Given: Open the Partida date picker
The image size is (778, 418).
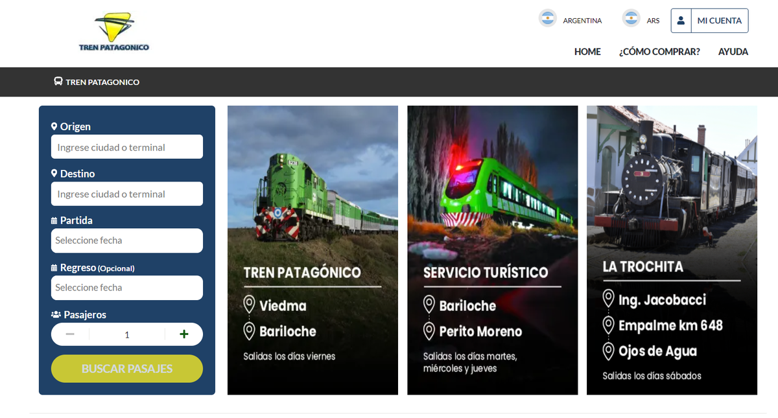Looking at the screenshot, I should (127, 240).
